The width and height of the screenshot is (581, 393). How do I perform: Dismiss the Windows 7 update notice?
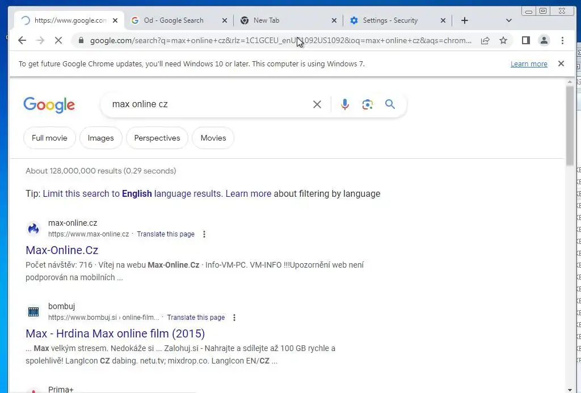point(561,64)
